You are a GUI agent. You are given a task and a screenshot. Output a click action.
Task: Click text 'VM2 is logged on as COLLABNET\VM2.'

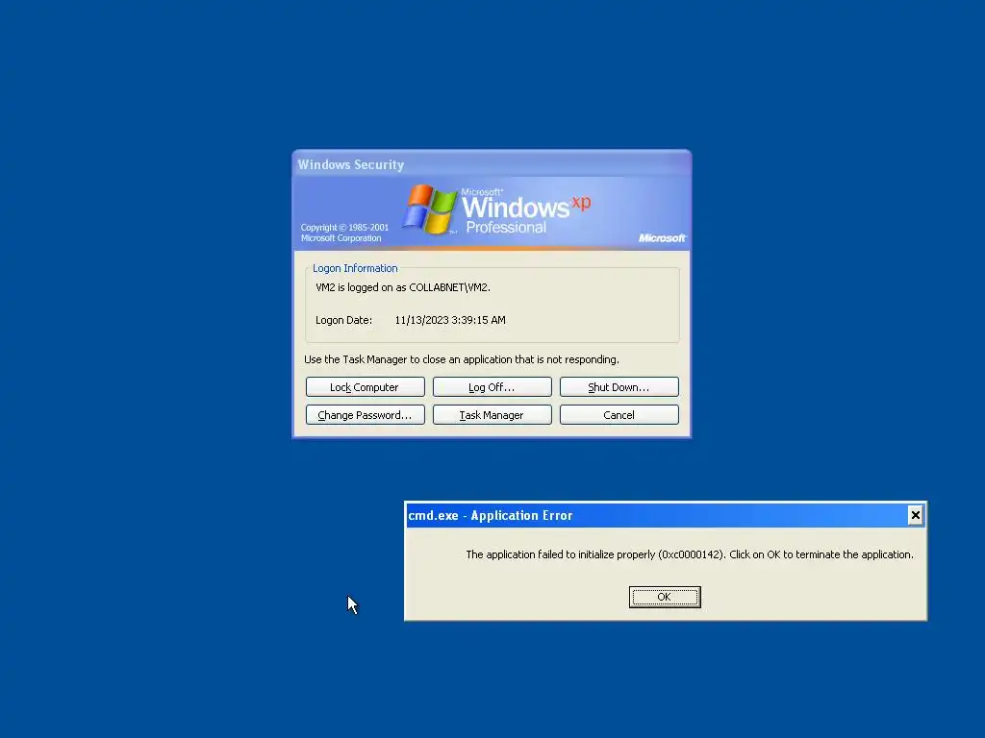403,287
